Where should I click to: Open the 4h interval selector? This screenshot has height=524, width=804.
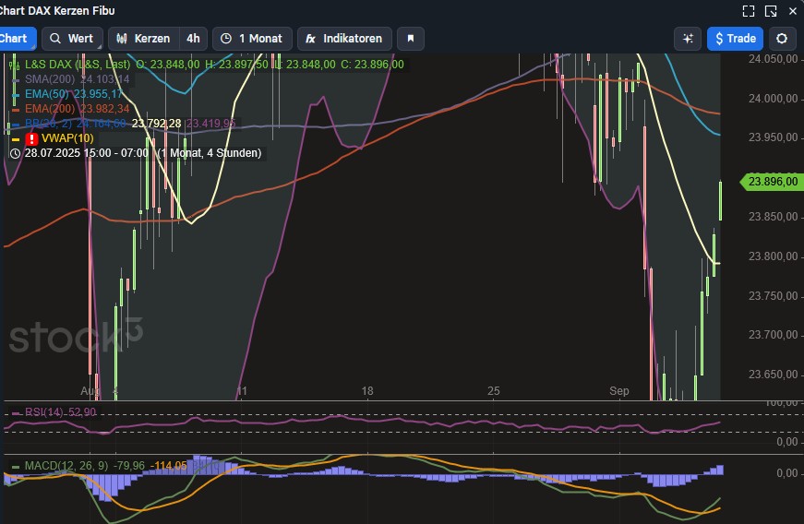click(x=193, y=39)
